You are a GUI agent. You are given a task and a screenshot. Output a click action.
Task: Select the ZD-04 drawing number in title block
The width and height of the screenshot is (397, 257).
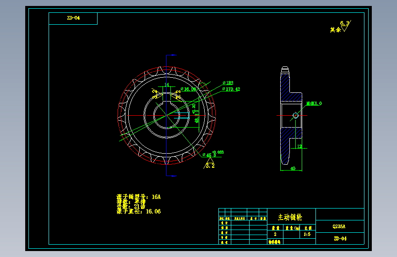pos(340,239)
